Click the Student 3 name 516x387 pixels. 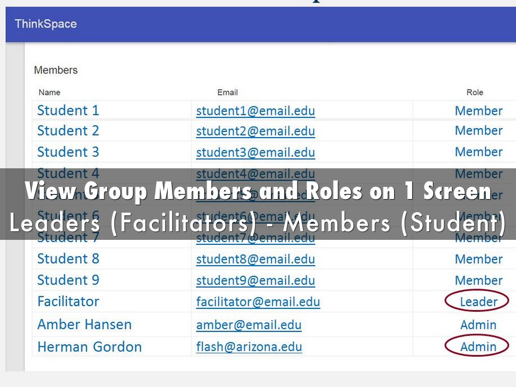68,152
